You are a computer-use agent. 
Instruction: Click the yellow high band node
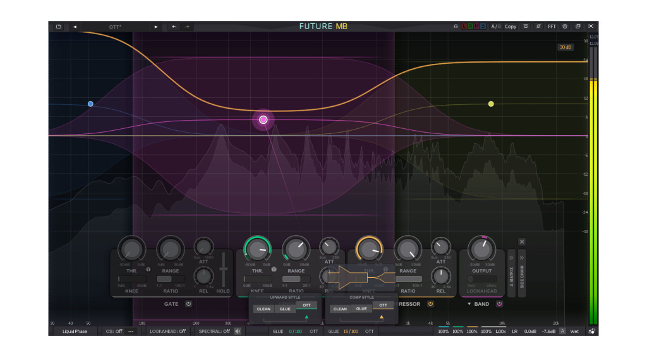pyautogui.click(x=491, y=104)
